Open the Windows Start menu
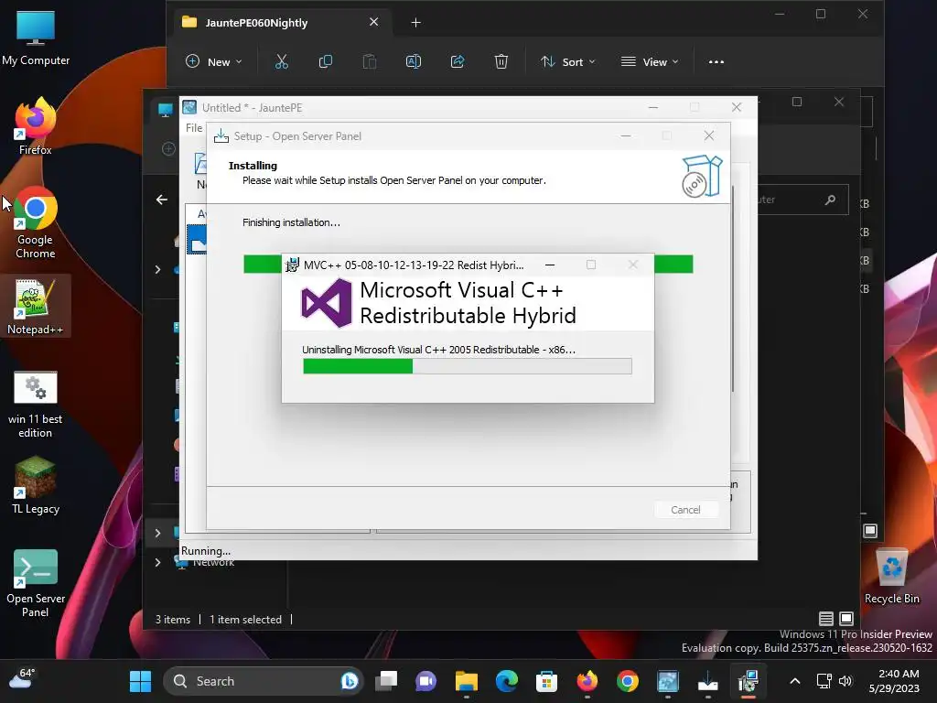The width and height of the screenshot is (937, 703). pos(140,681)
